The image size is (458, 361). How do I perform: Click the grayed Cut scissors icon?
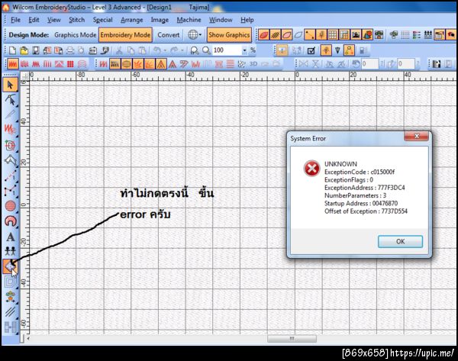pyautogui.click(x=119, y=50)
